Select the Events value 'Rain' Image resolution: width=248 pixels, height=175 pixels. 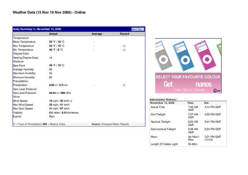click(x=52, y=116)
